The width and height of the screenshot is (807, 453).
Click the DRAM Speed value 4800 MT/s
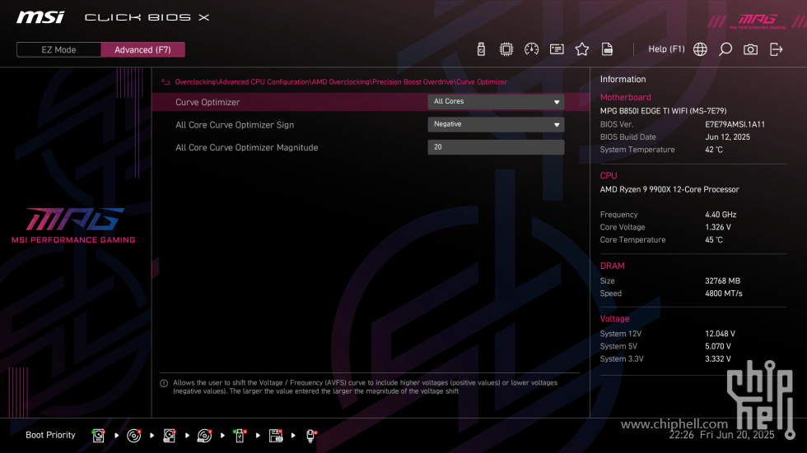(x=724, y=294)
